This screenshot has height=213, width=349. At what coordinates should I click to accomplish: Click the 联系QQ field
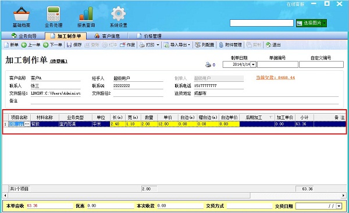click(138, 86)
